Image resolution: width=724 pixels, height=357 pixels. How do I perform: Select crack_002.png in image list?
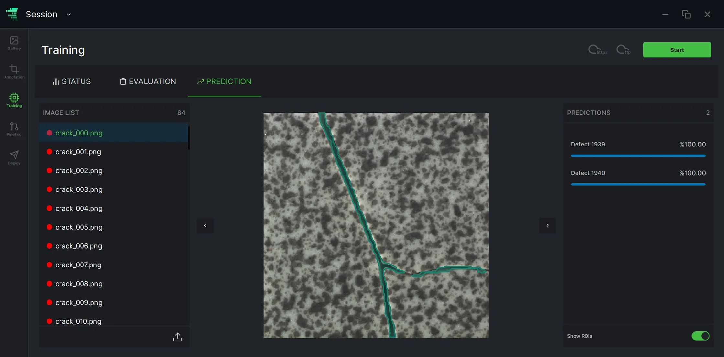click(114, 170)
